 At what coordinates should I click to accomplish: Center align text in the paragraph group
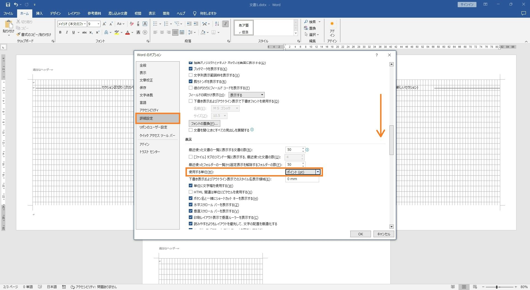[x=162, y=32]
